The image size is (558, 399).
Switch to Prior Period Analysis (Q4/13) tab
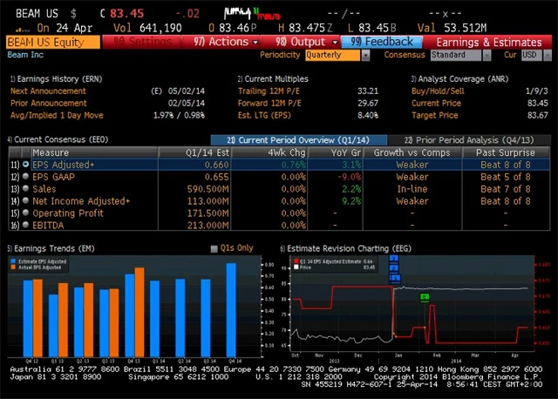pyautogui.click(x=468, y=139)
